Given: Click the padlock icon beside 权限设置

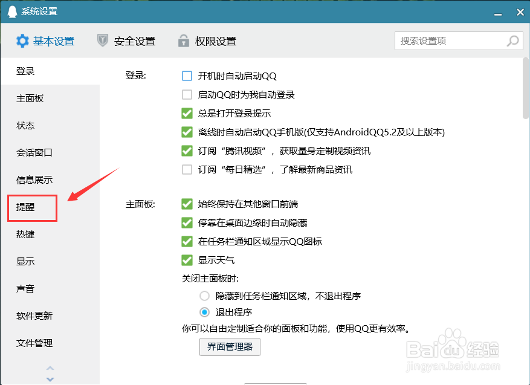Looking at the screenshot, I should 184,40.
